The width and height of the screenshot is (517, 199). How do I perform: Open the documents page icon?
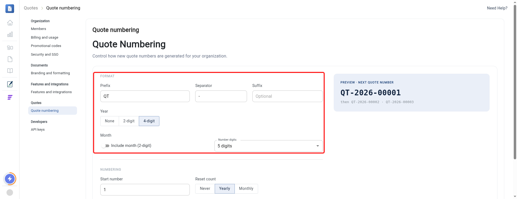pos(10,59)
